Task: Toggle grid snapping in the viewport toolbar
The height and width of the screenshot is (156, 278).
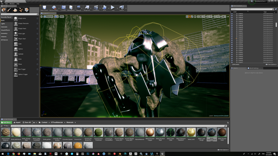Action: 201,16
